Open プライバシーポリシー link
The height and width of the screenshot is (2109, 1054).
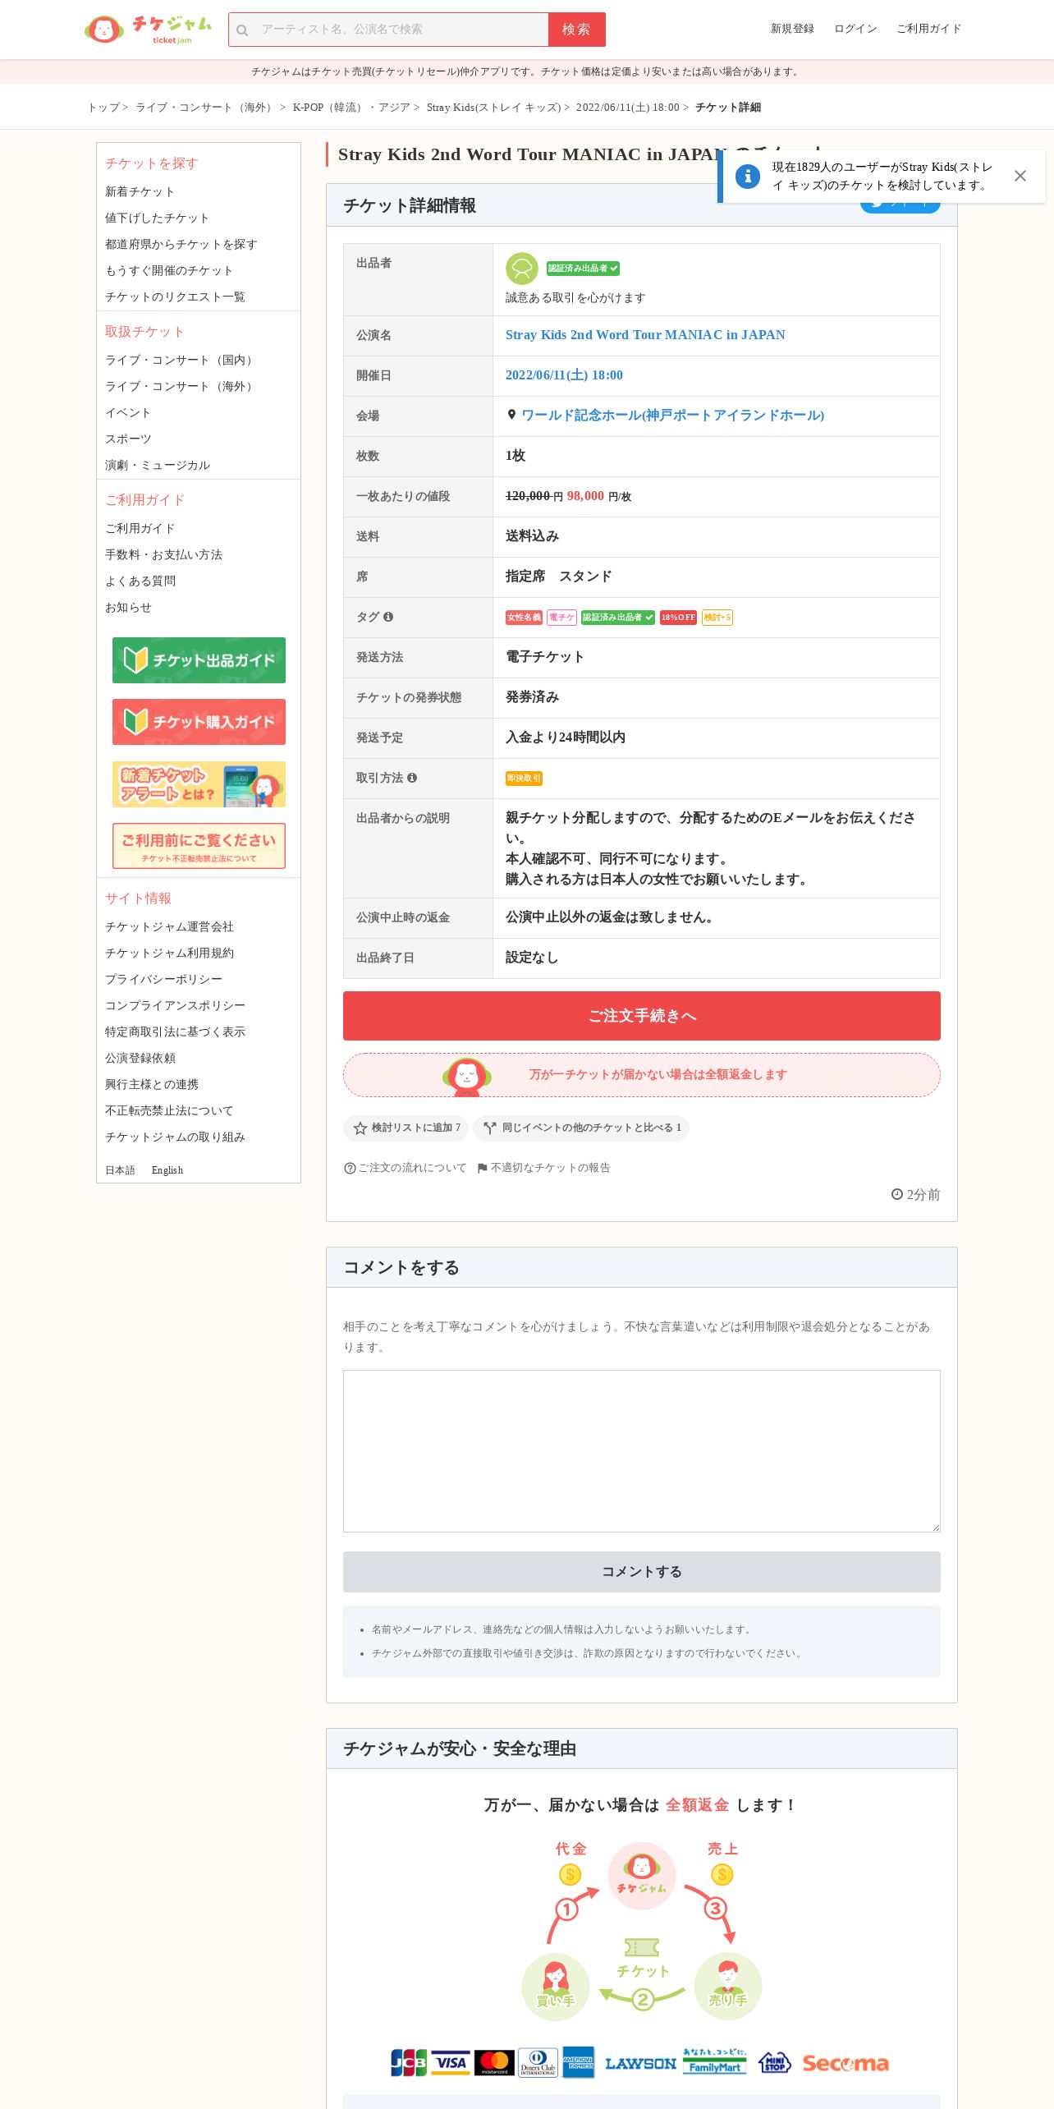tap(163, 979)
